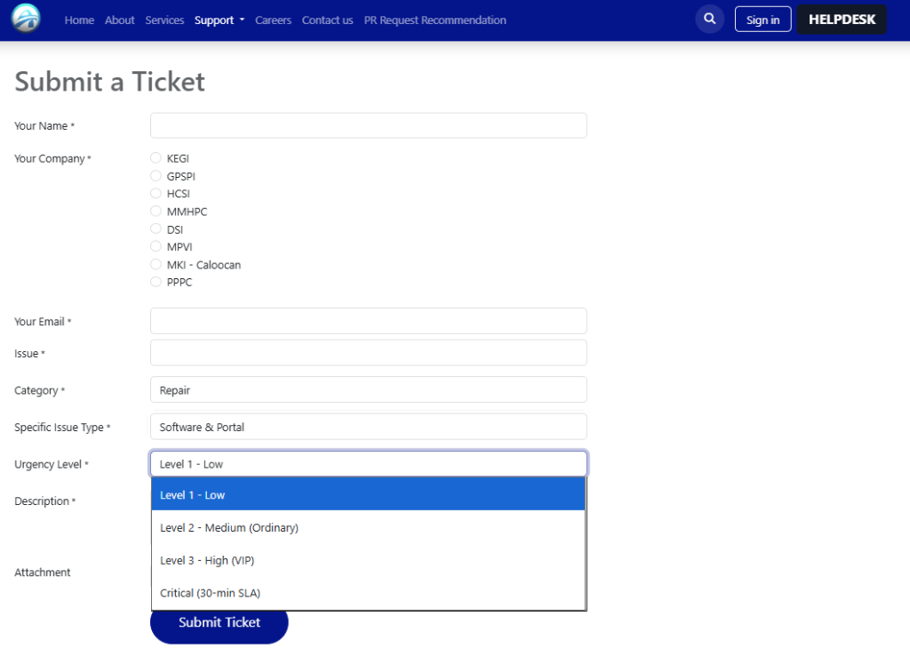This screenshot has height=657, width=910.
Task: Open the Careers page
Action: pos(273,20)
